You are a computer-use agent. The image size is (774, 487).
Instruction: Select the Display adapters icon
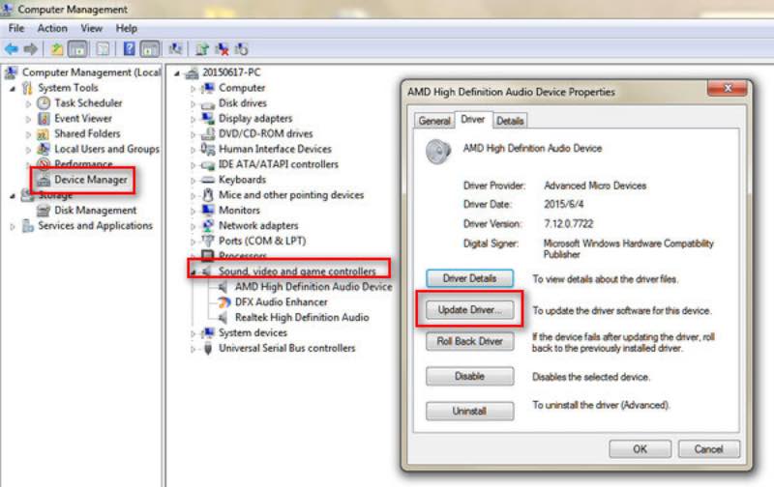click(x=208, y=118)
